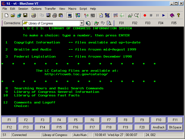Viewport: 185px width, 139px height.
Task: Click the green crosshair cursor icon
Action: [122, 15]
